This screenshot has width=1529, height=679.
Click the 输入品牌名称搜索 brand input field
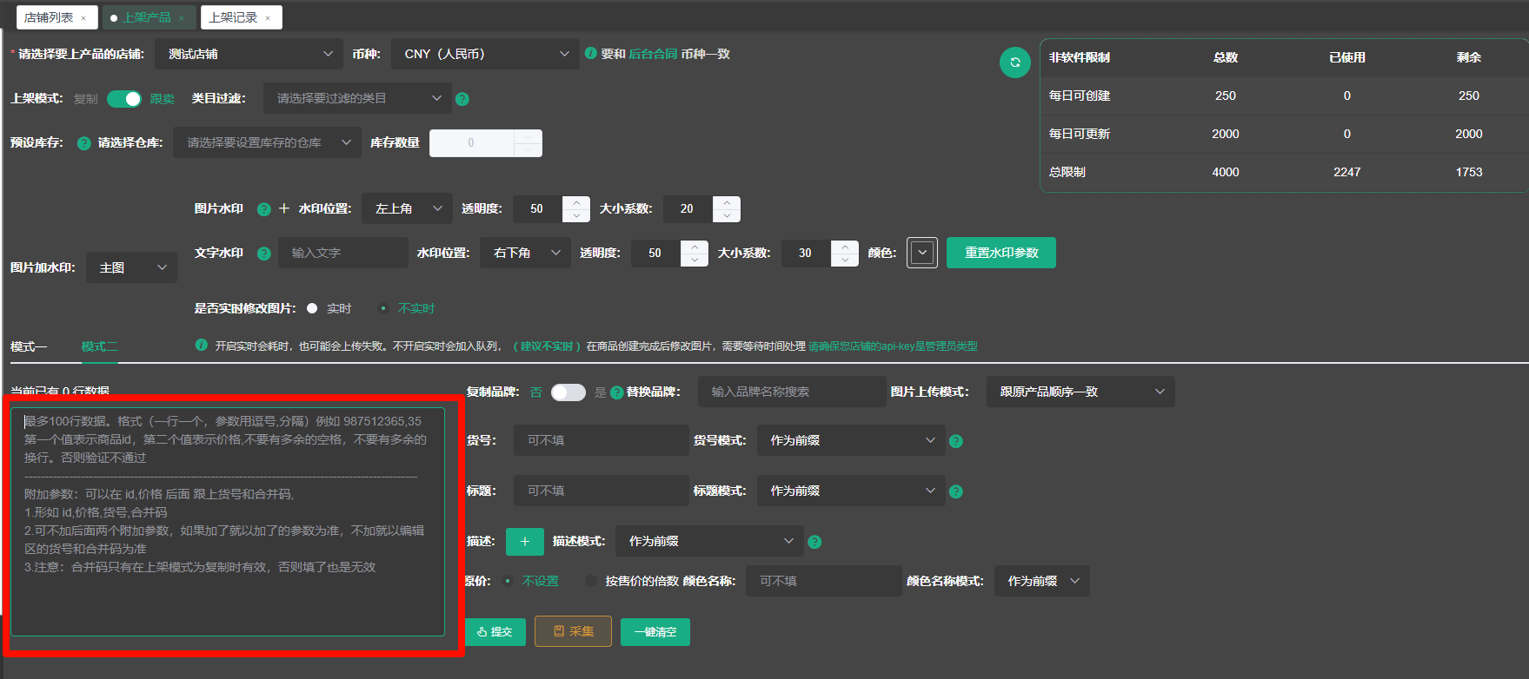791,392
